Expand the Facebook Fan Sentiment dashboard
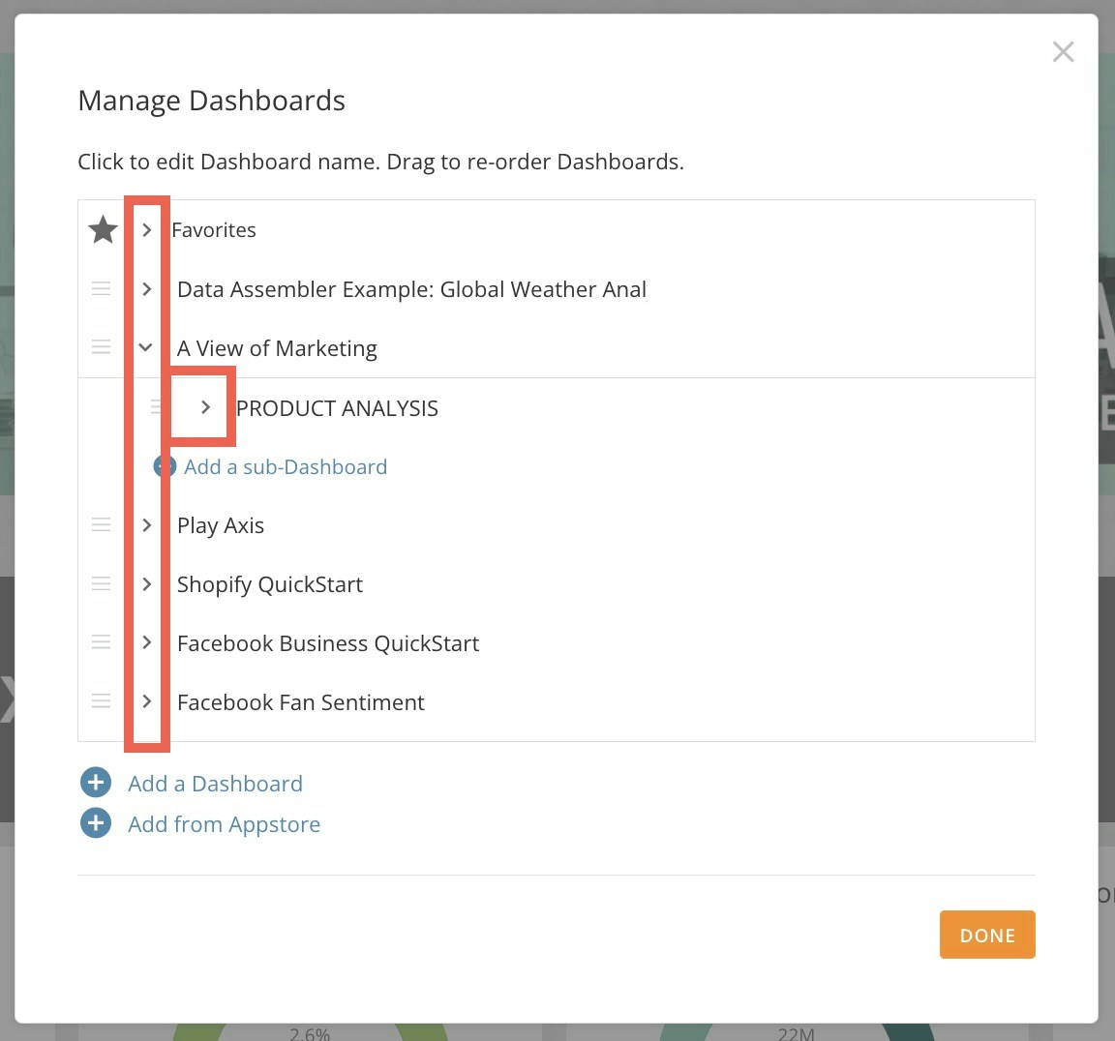 146,700
